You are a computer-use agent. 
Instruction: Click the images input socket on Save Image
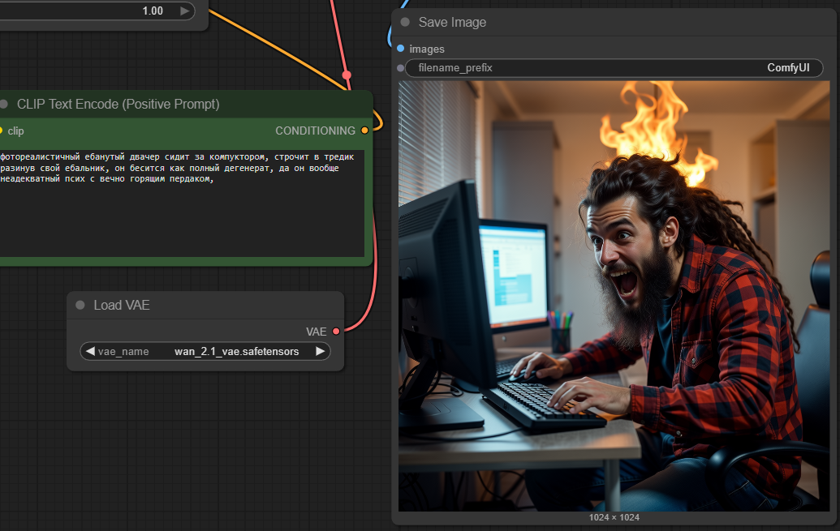coord(400,49)
